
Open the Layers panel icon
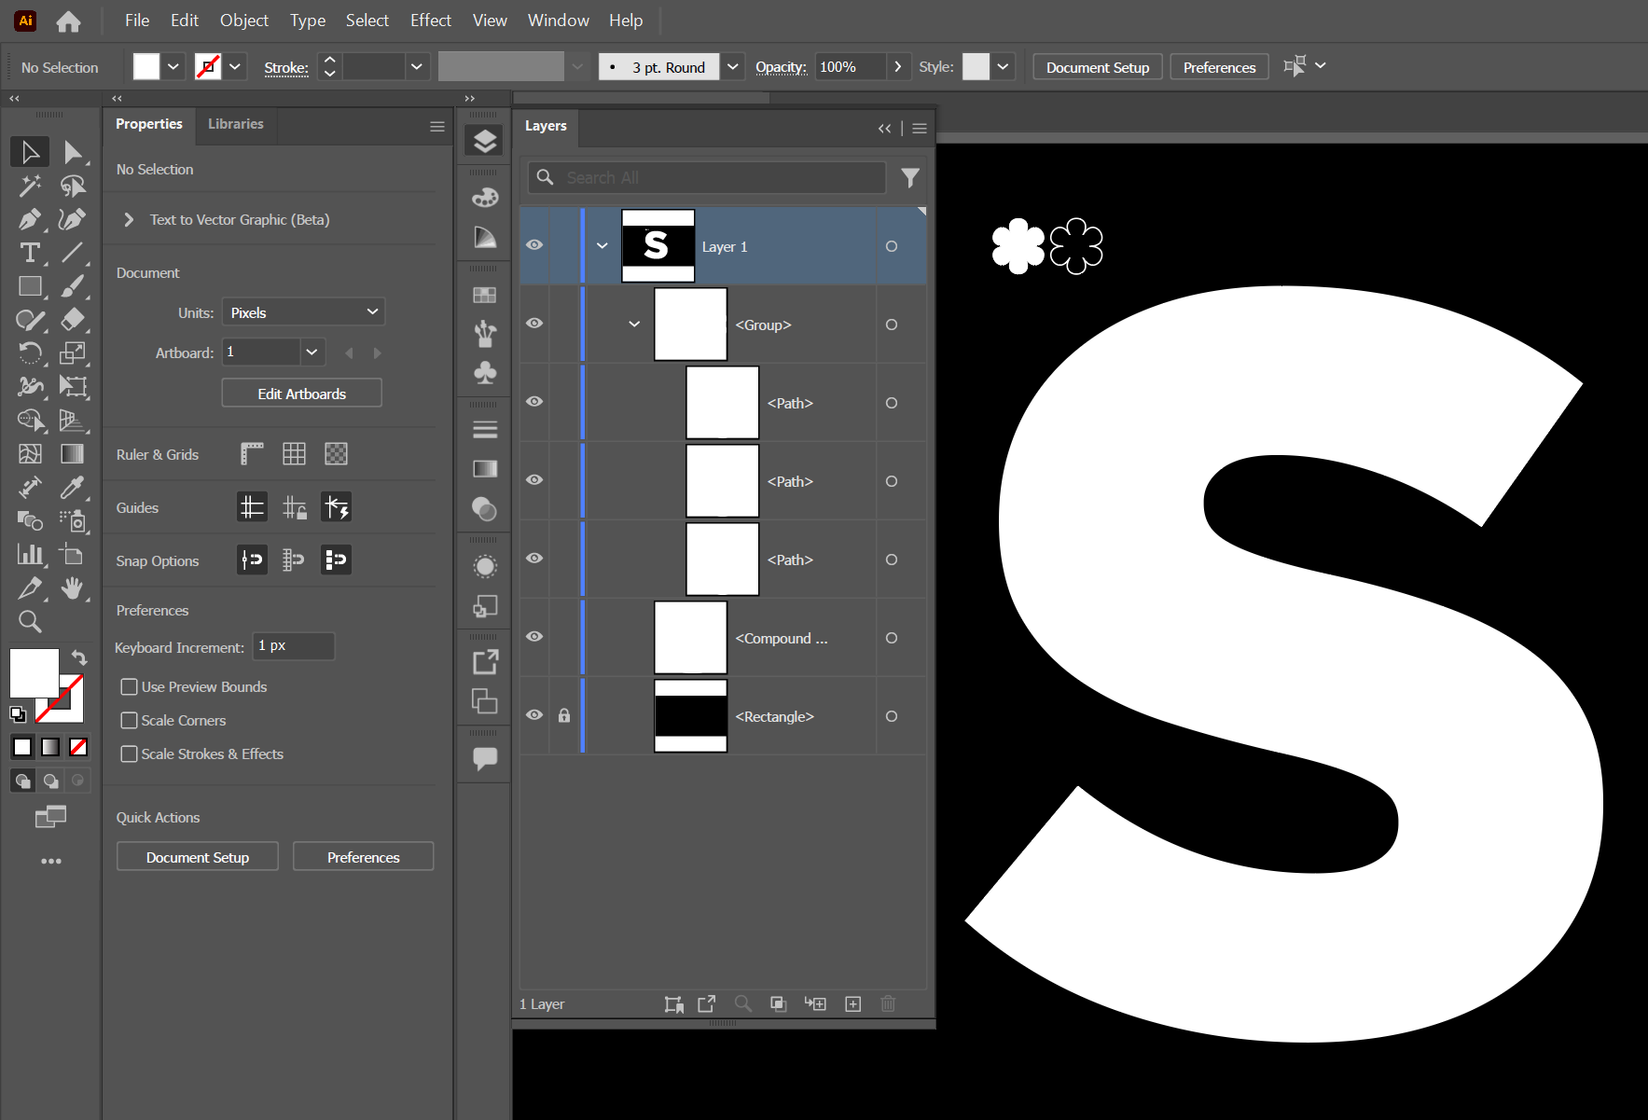[x=484, y=140]
